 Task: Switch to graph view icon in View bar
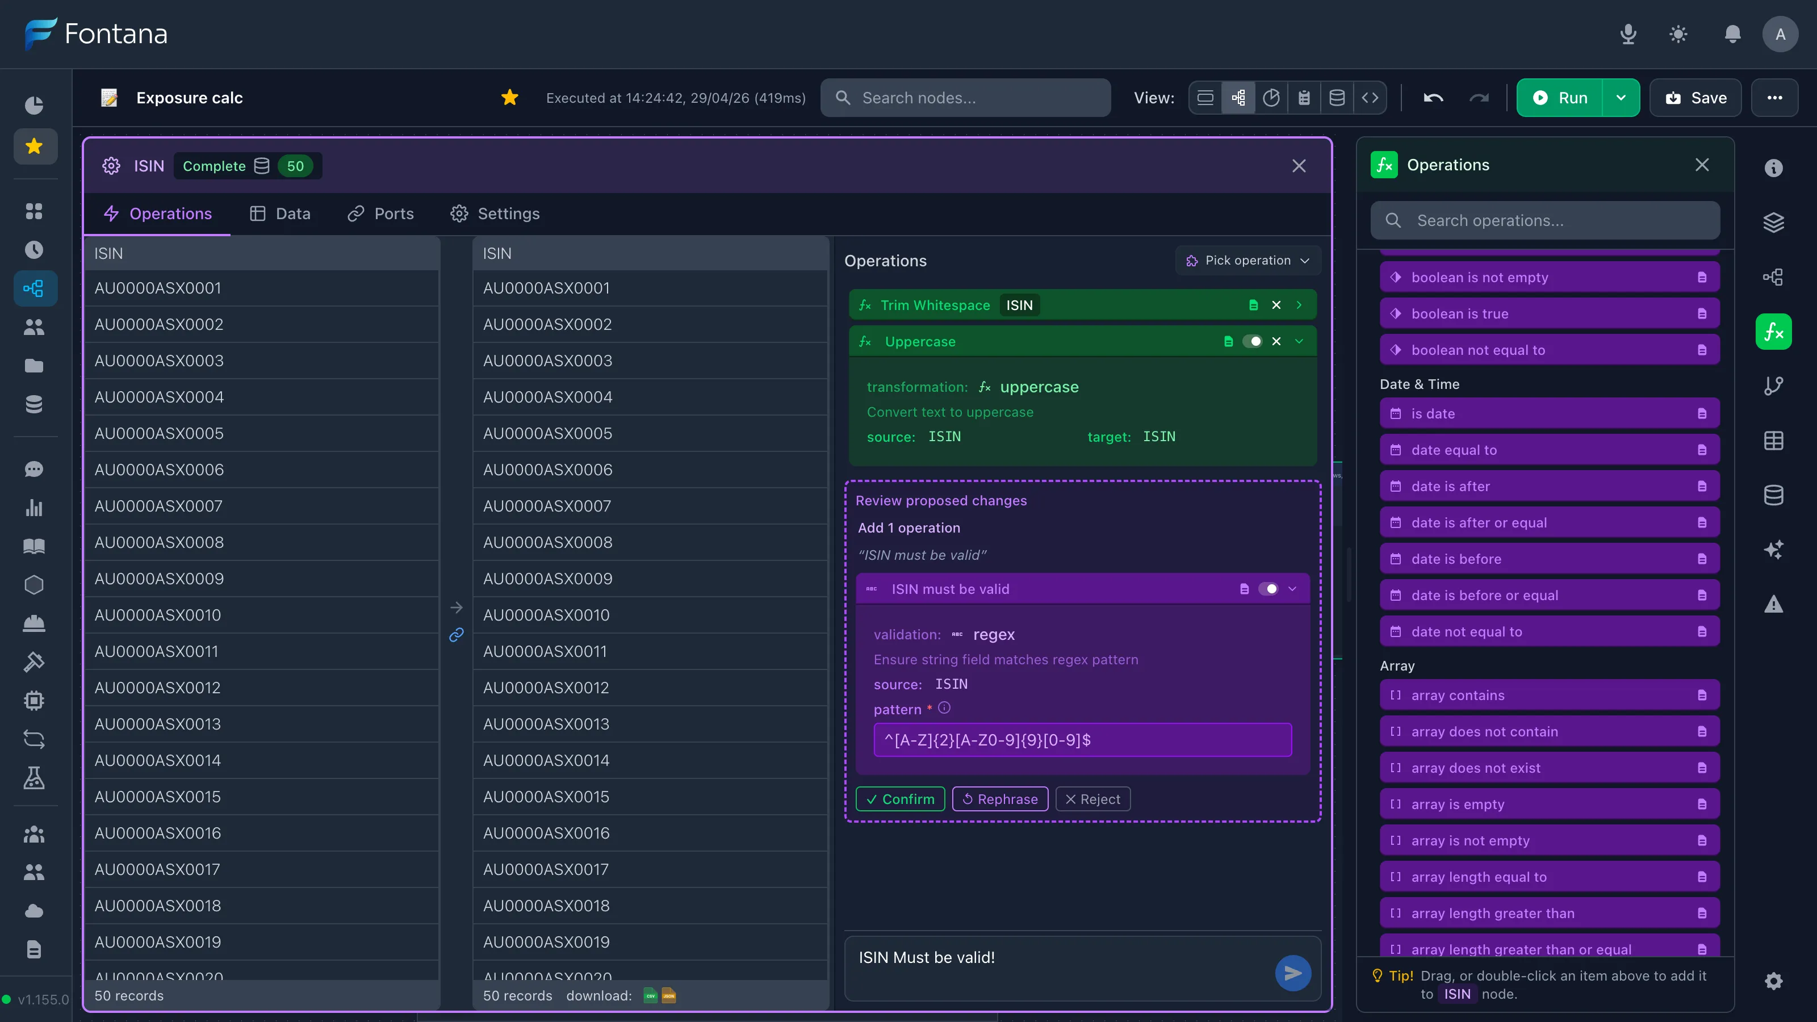tap(1238, 97)
